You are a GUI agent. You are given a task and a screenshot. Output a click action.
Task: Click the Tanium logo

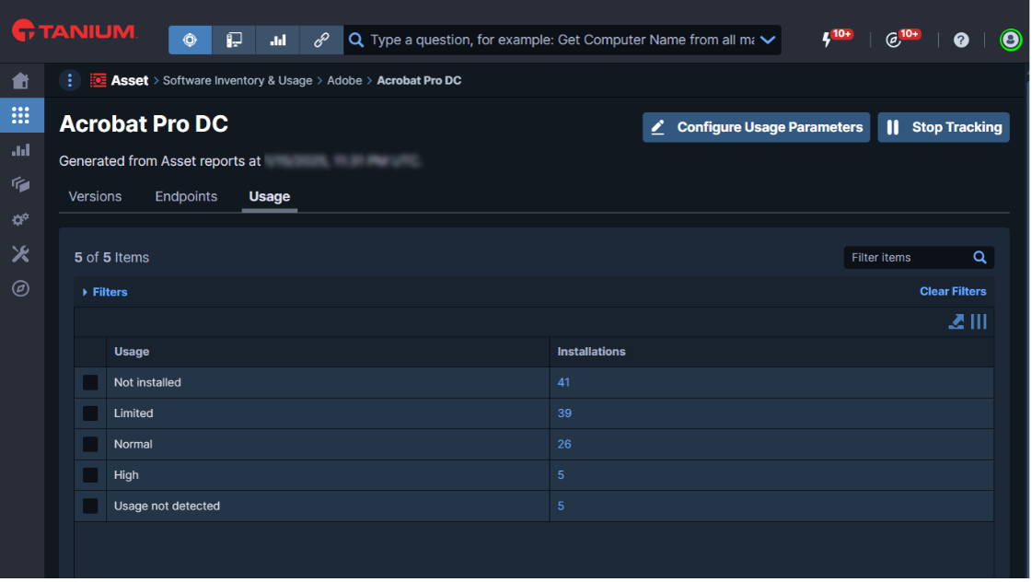[74, 31]
